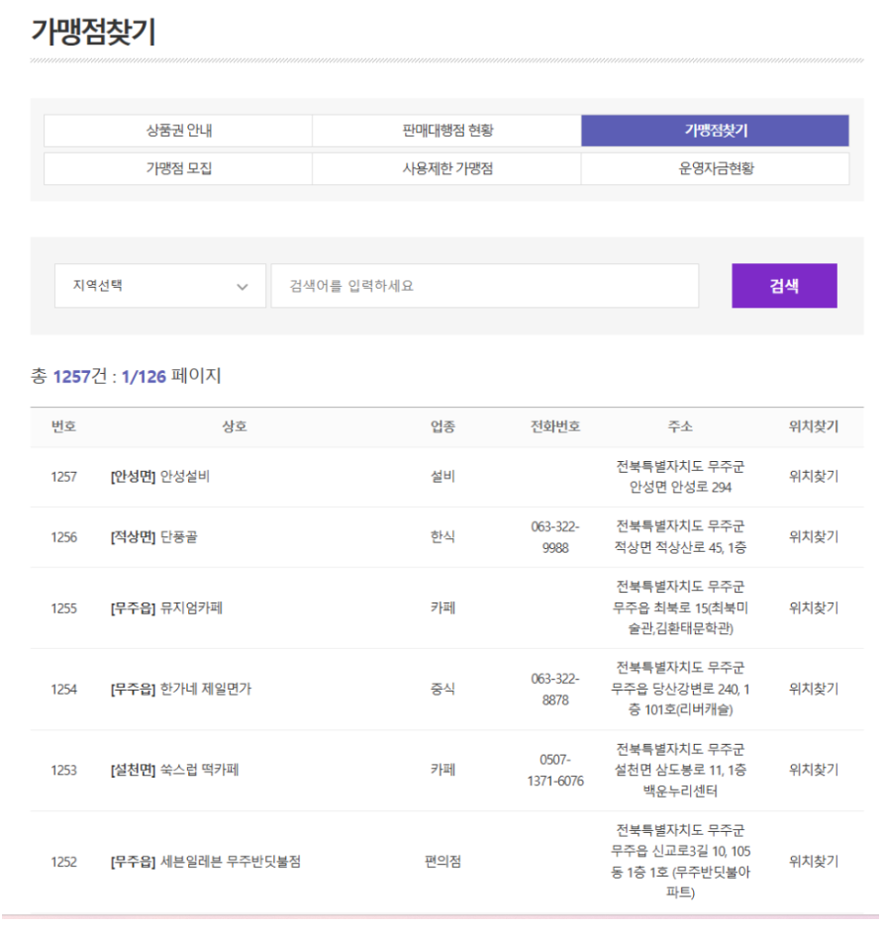Open the 사용제한 가맹점 tab

click(x=446, y=169)
